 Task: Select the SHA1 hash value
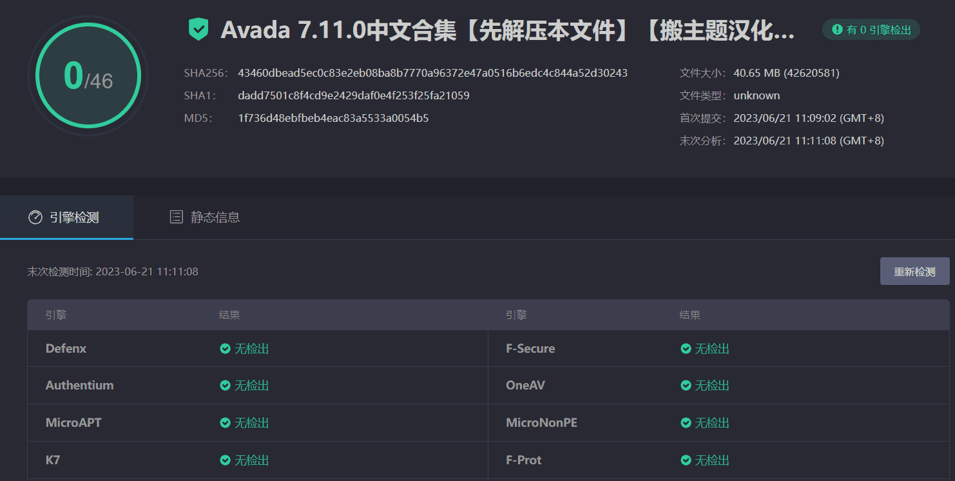coord(354,95)
